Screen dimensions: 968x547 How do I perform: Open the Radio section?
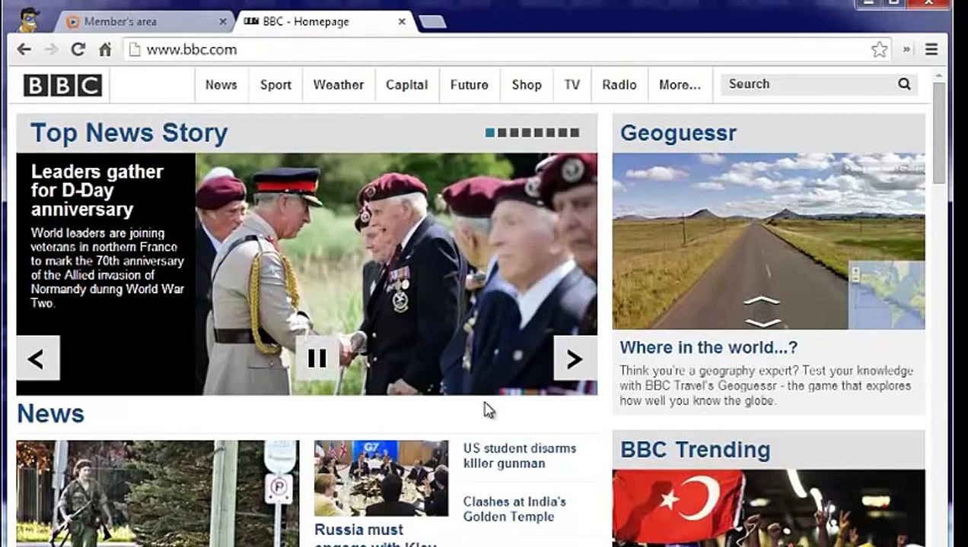point(619,85)
